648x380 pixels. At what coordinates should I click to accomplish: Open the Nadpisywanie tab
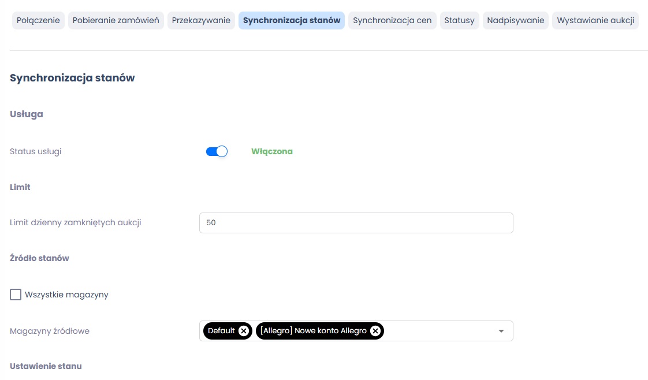click(x=515, y=20)
